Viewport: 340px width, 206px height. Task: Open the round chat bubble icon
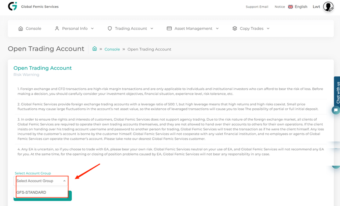[x=336, y=110]
